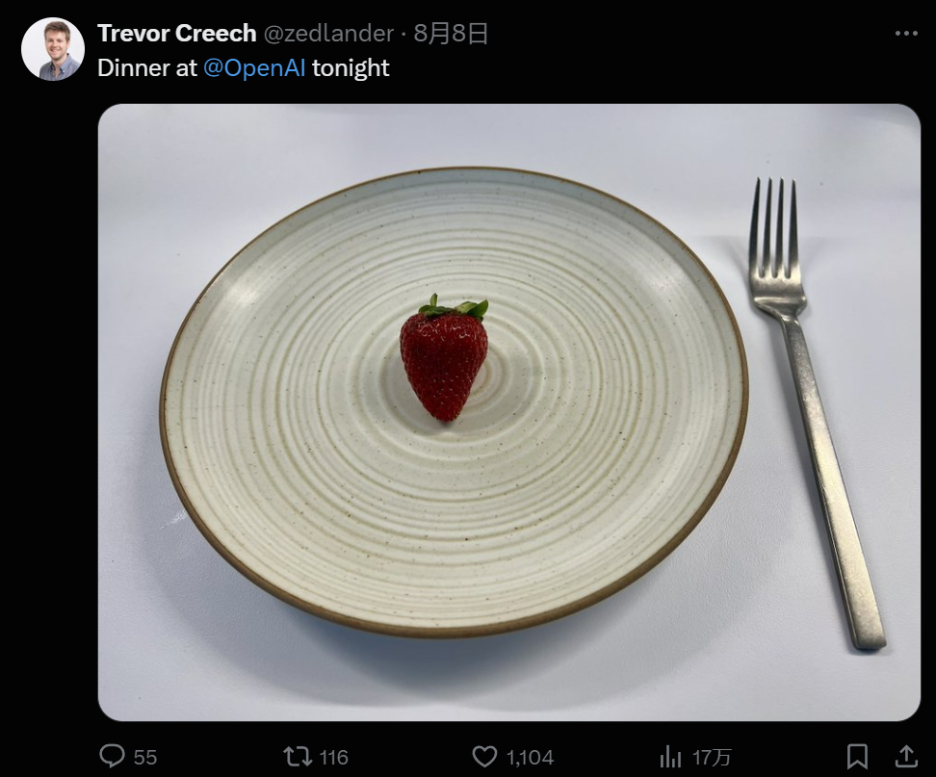Click the share upload arrow icon
This screenshot has width=936, height=777.
click(x=906, y=757)
